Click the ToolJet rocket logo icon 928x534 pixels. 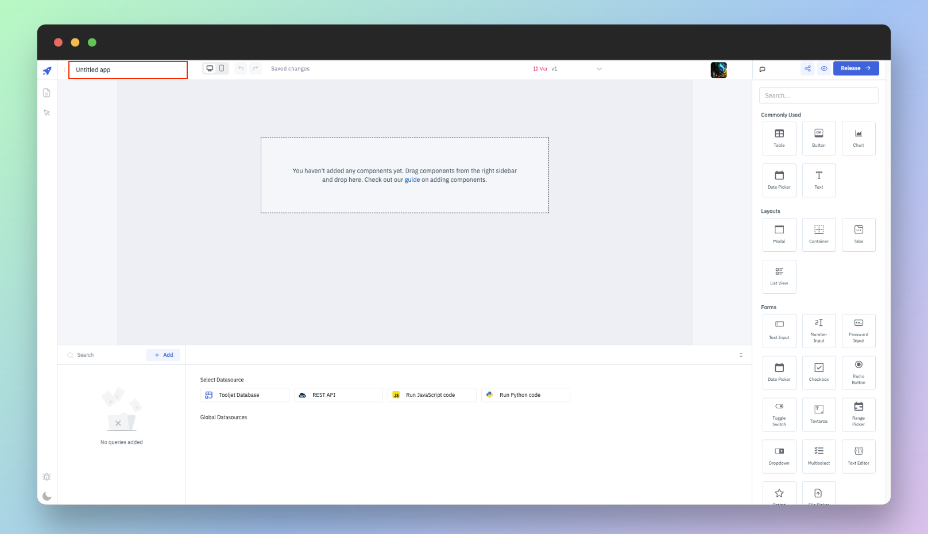[x=47, y=71]
